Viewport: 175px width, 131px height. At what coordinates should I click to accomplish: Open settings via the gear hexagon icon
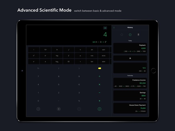click(x=59, y=109)
